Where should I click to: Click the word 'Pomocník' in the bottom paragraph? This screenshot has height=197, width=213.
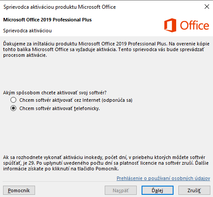point(106,169)
